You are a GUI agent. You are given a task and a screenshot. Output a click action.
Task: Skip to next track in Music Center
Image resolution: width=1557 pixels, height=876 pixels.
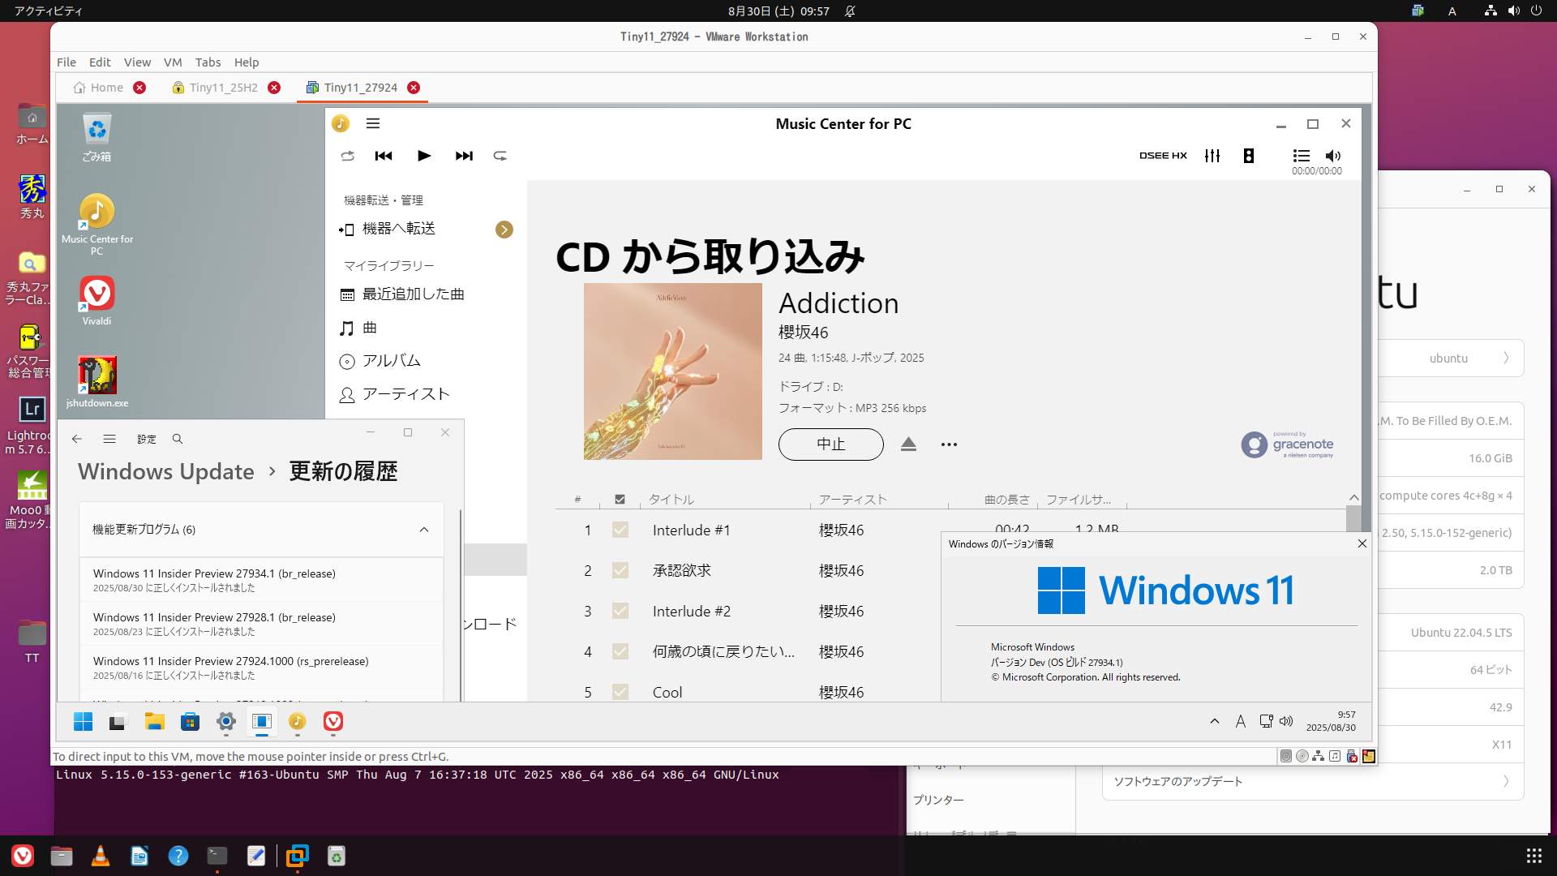[464, 156]
